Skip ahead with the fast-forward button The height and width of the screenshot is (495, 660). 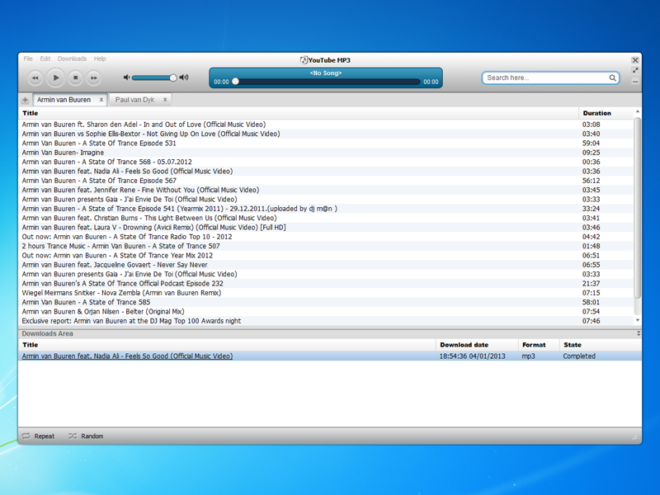click(93, 78)
